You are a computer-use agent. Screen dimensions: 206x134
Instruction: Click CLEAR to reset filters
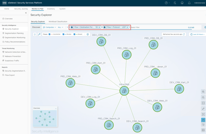click(x=191, y=27)
